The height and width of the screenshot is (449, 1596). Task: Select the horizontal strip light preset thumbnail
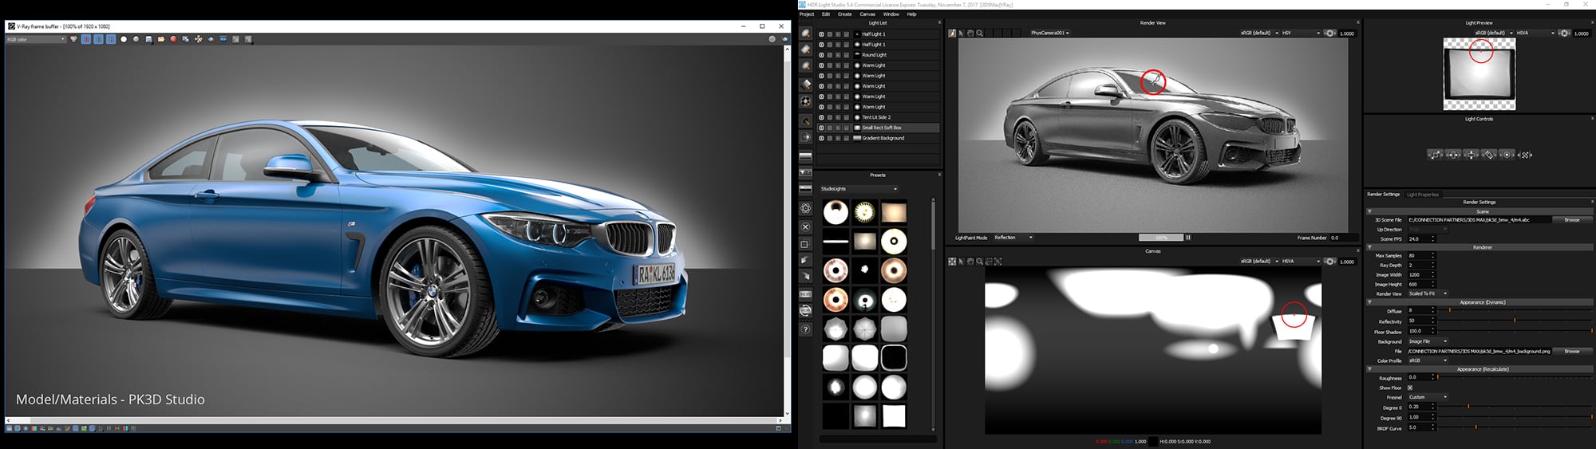pyautogui.click(x=836, y=241)
